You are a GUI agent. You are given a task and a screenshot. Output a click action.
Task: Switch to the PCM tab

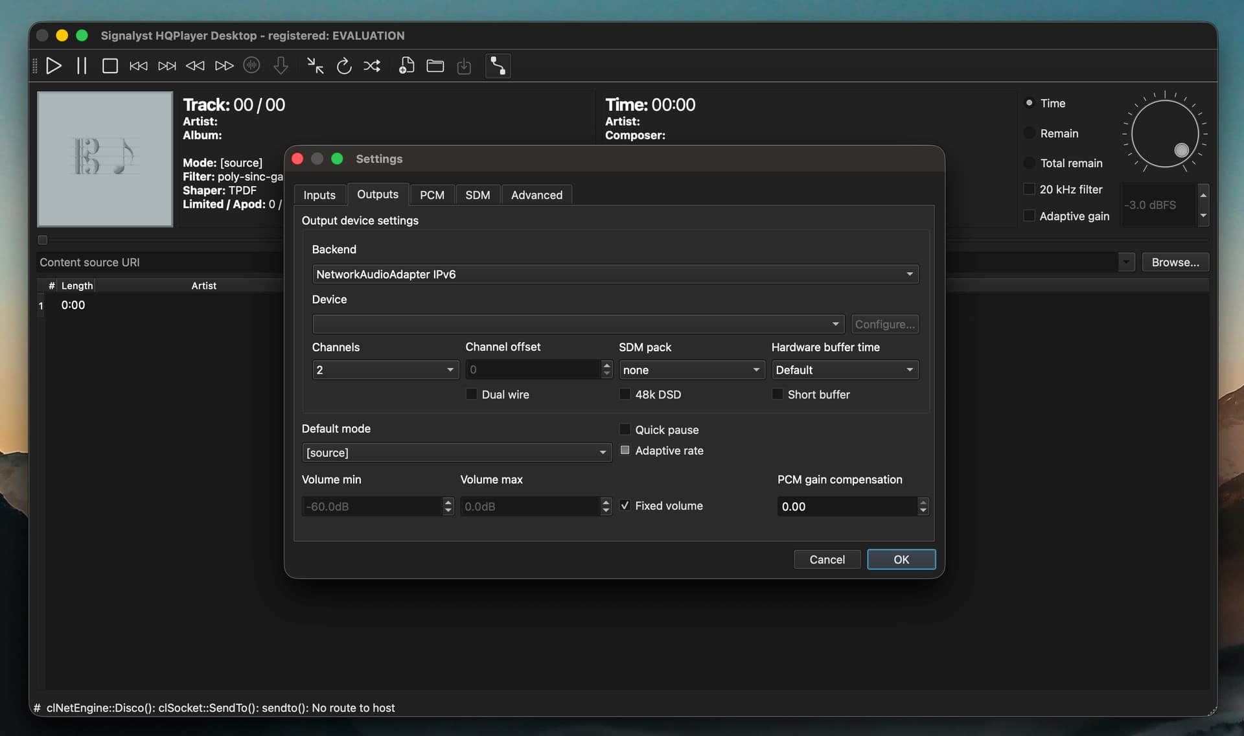432,195
